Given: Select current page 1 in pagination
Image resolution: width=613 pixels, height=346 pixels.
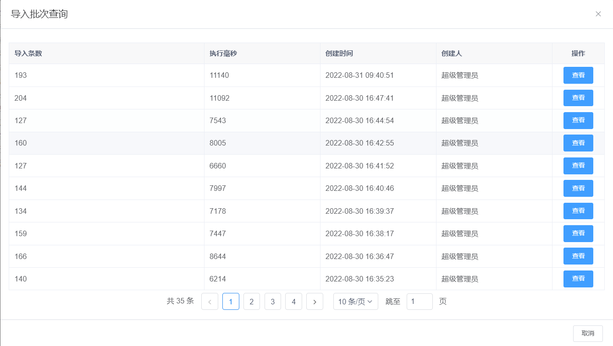Looking at the screenshot, I should click(231, 302).
